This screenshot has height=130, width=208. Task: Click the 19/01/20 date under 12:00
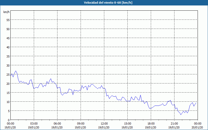click(104, 127)
